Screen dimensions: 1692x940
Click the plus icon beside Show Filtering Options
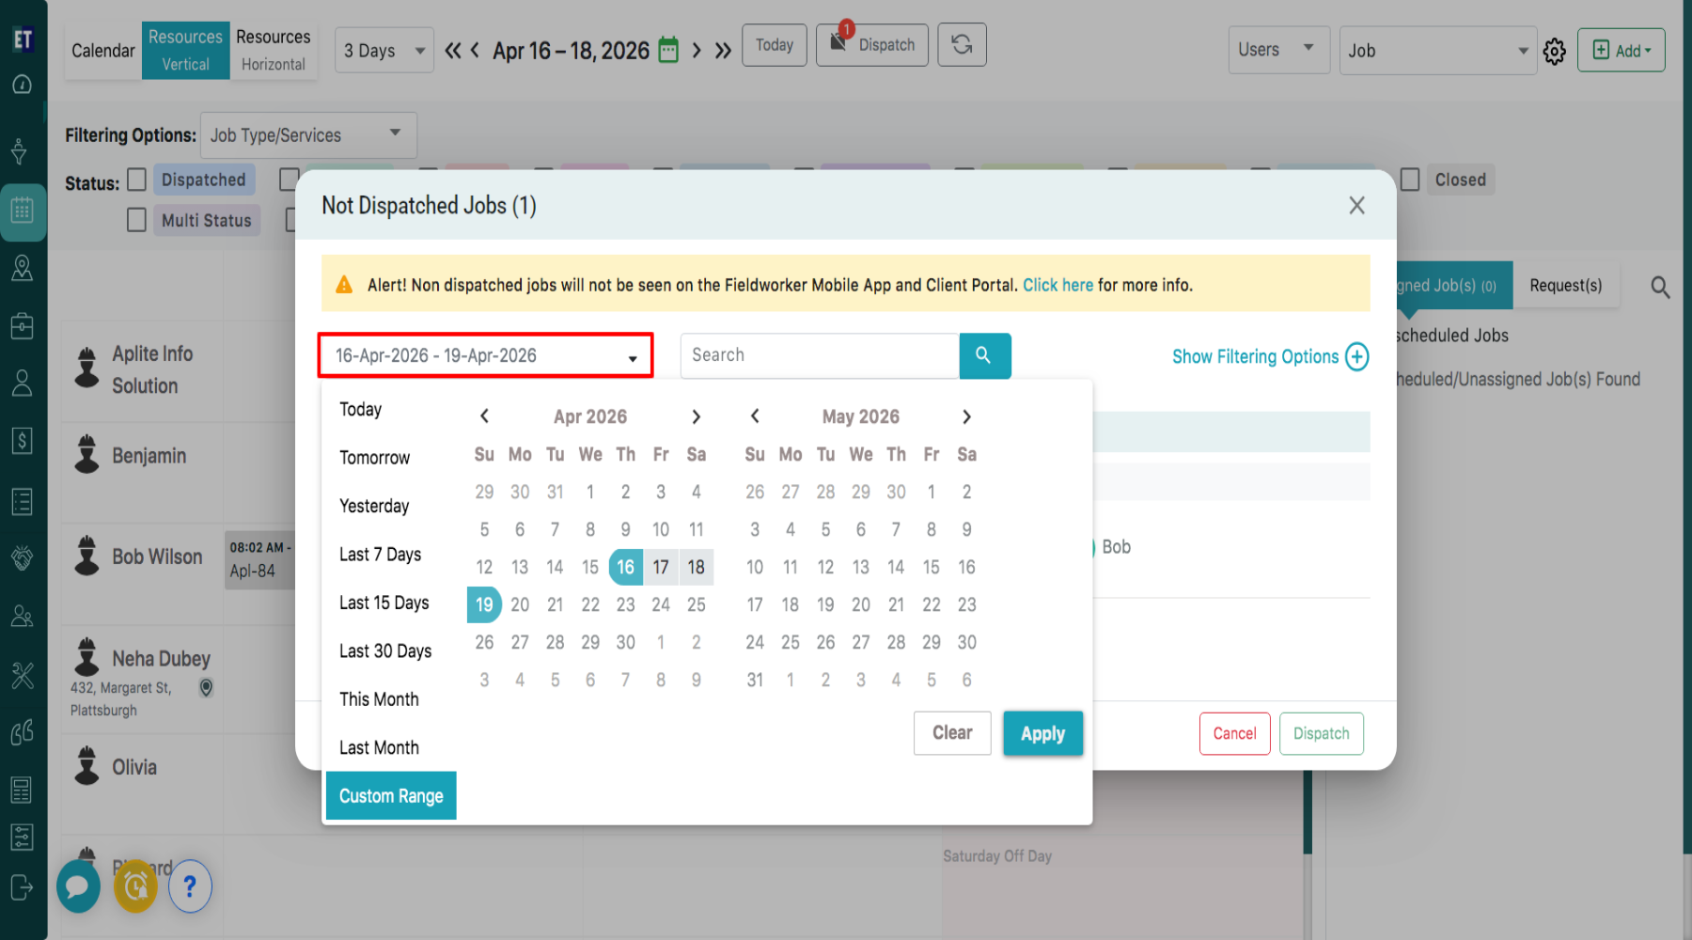(x=1356, y=357)
